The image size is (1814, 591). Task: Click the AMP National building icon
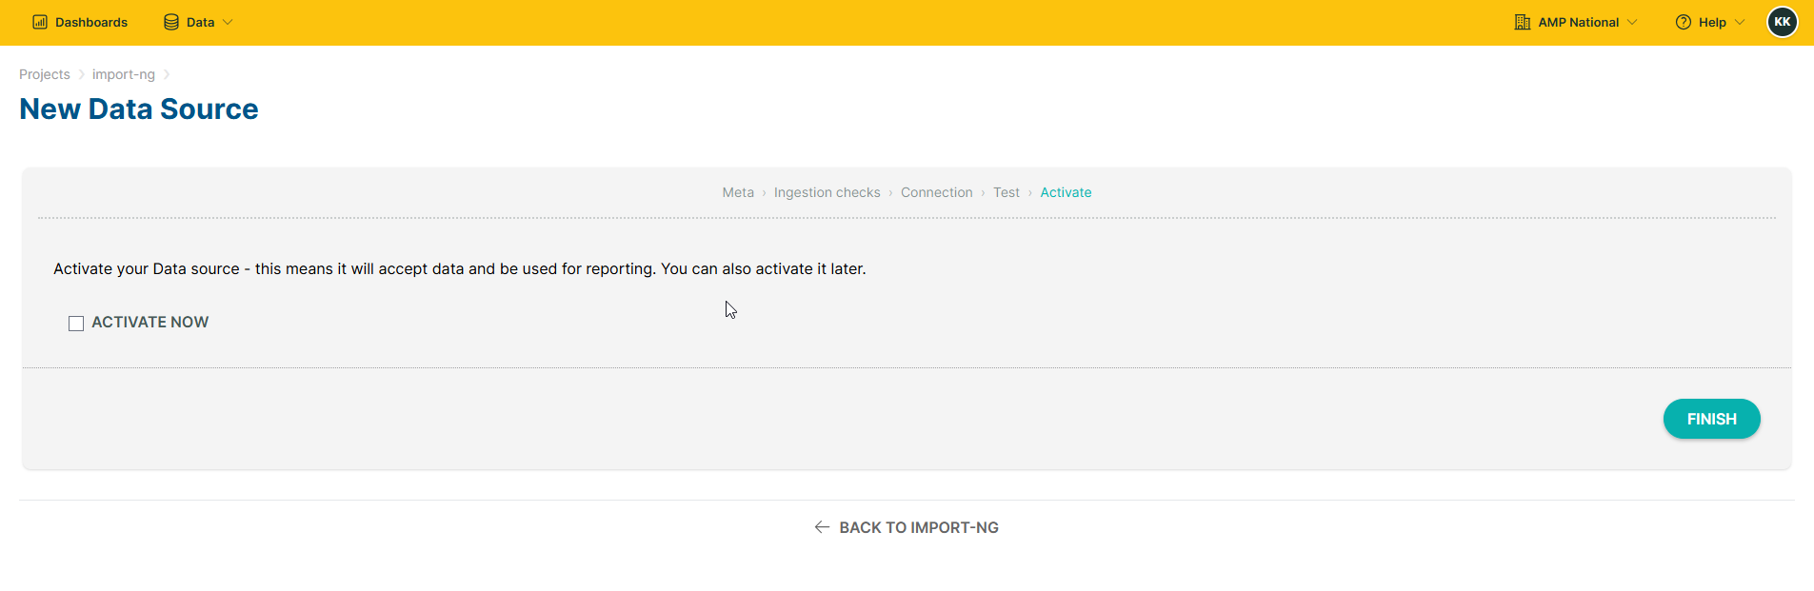point(1523,22)
